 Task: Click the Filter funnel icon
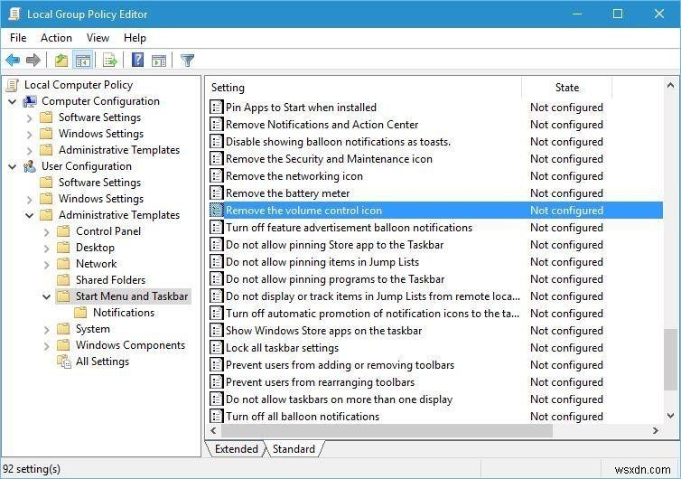pyautogui.click(x=187, y=60)
